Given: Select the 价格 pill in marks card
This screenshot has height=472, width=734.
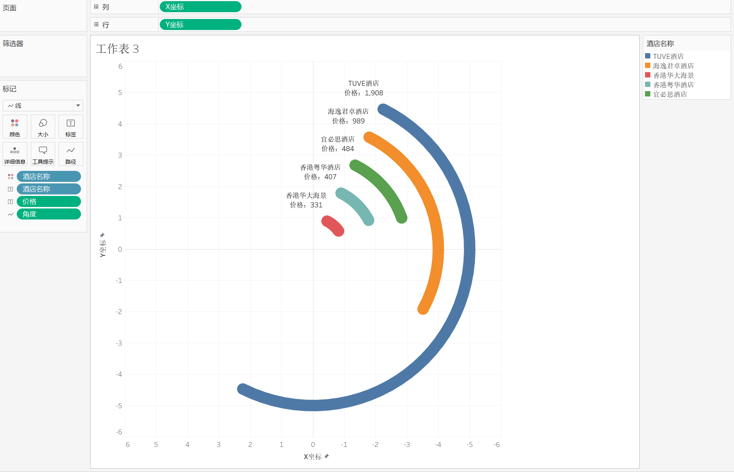Looking at the screenshot, I should pos(49,202).
